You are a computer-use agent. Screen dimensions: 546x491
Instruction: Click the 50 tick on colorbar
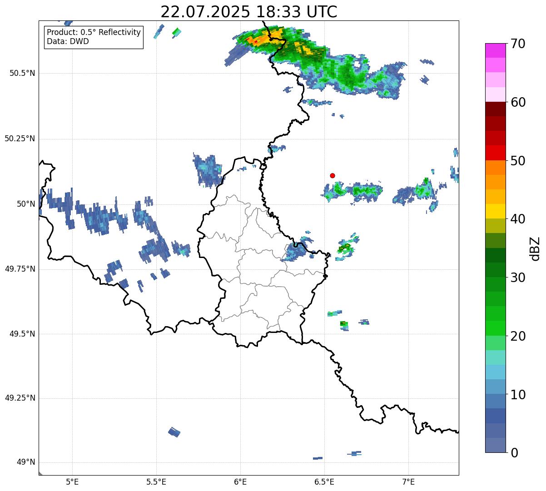pos(518,161)
